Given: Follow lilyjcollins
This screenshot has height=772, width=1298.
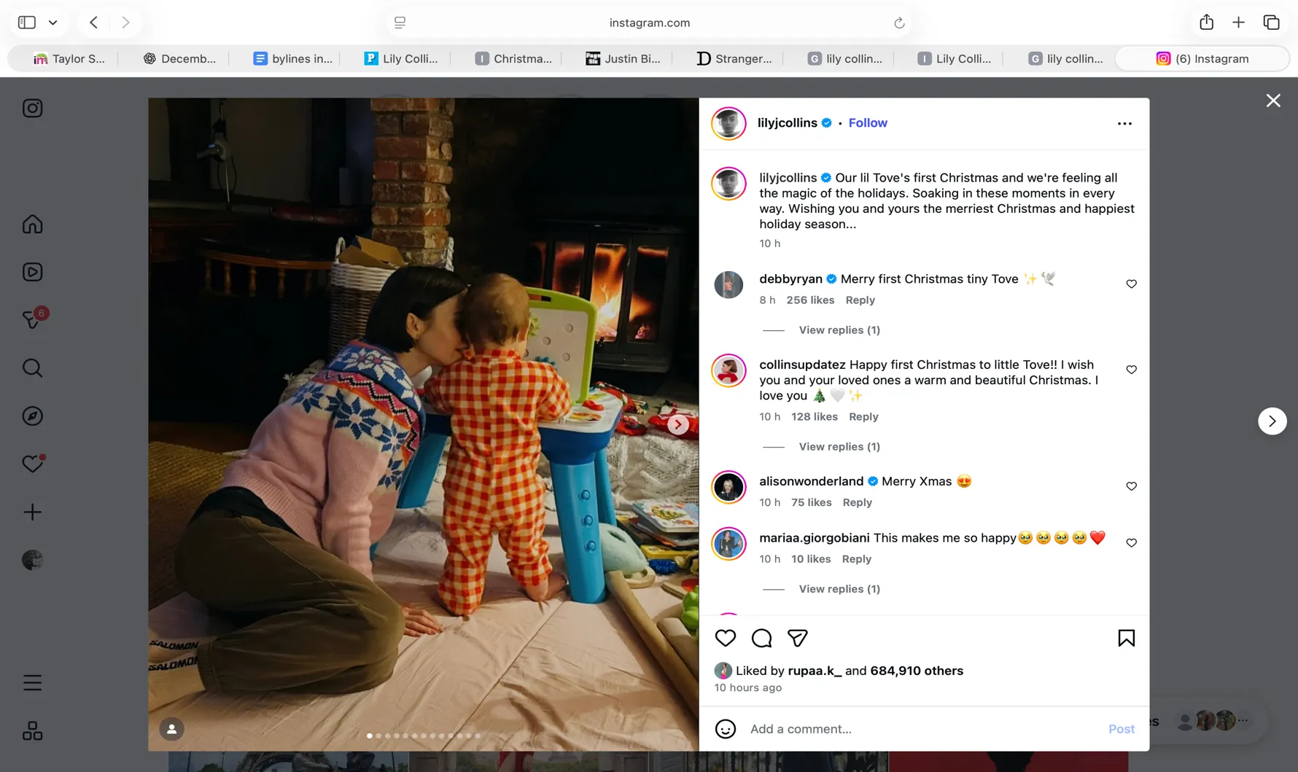Looking at the screenshot, I should (x=867, y=123).
